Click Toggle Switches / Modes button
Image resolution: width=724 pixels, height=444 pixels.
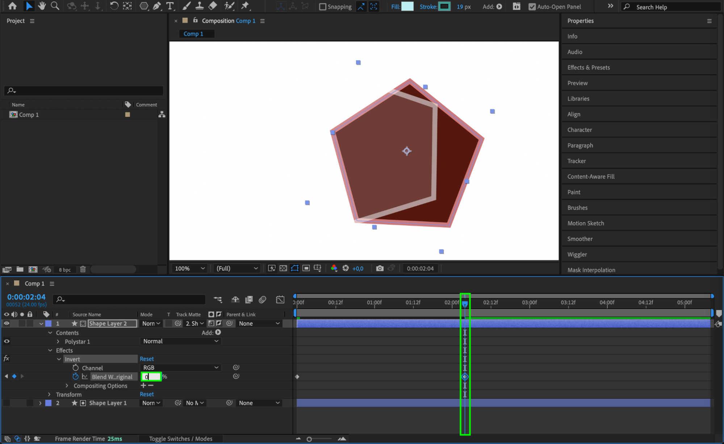(x=181, y=439)
